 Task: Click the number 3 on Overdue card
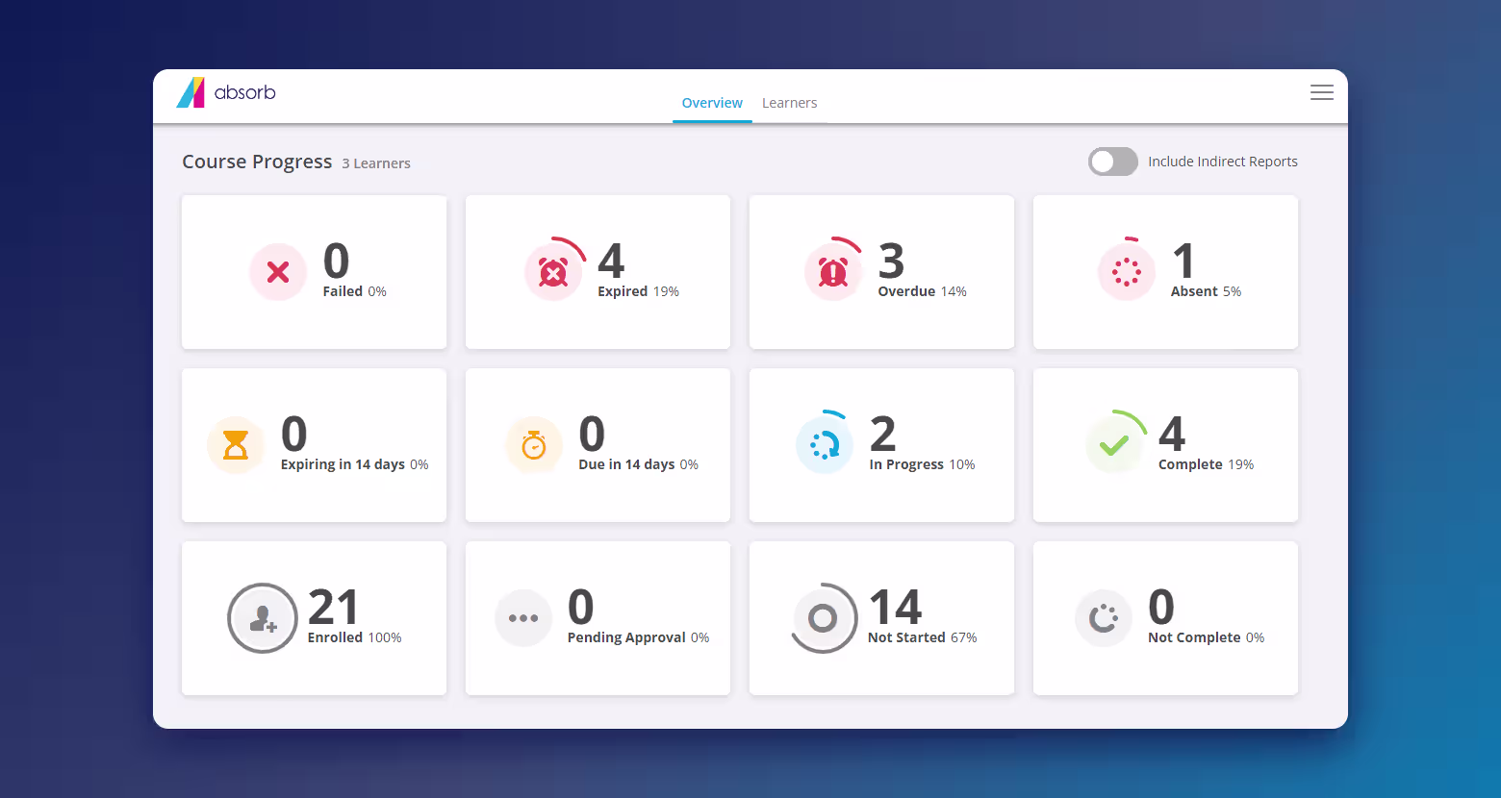892,262
